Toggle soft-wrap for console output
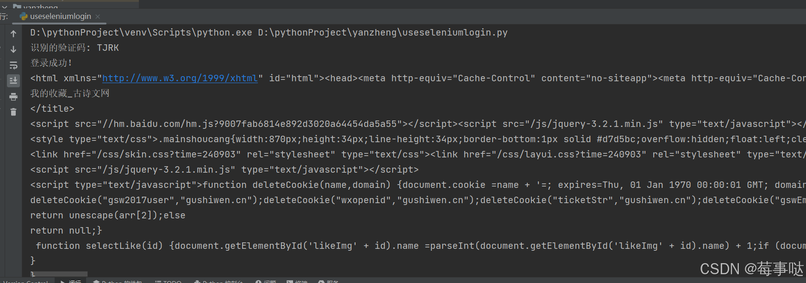 click(x=13, y=65)
